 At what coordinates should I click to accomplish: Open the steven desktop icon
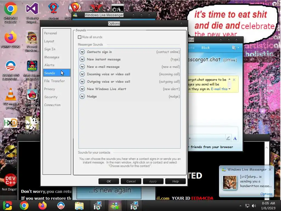pyautogui.click(x=53, y=11)
